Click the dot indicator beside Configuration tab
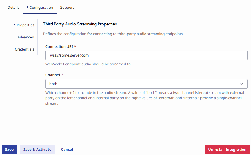 pyautogui.click(x=27, y=7)
